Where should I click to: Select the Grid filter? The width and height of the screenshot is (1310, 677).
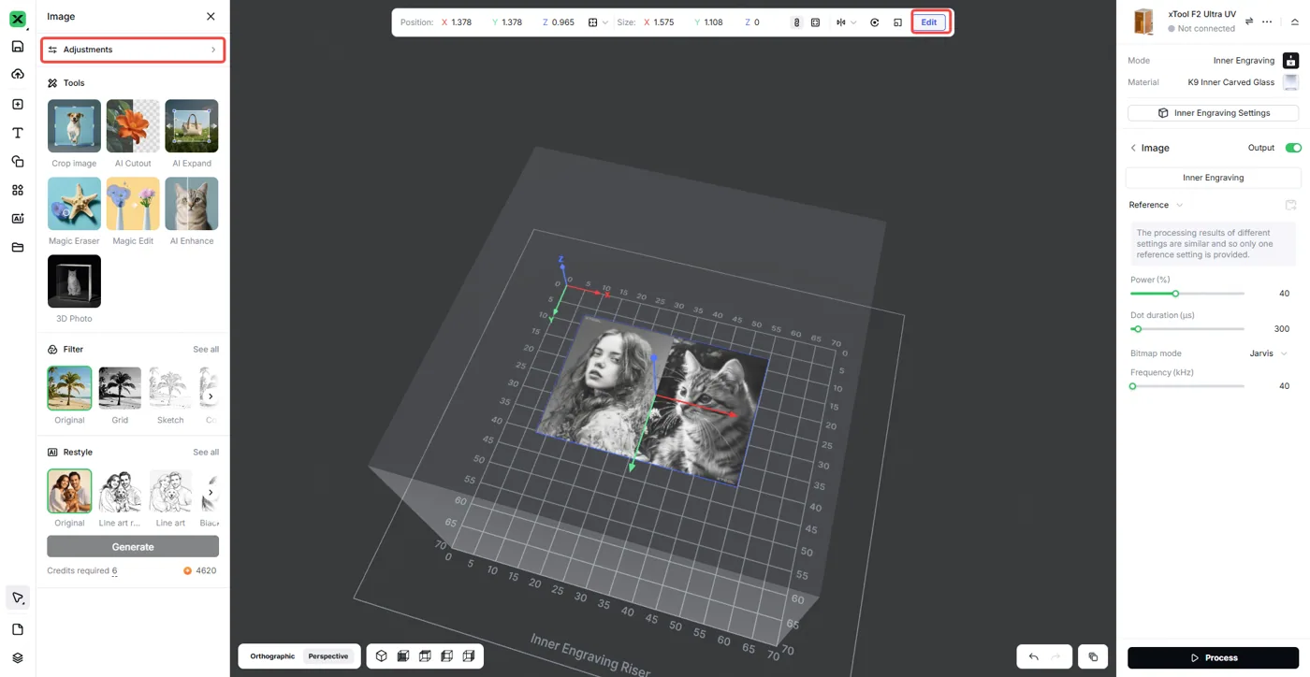(120, 388)
